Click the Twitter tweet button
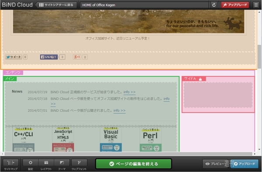Screen dimensions: 262x172 point(14,57)
